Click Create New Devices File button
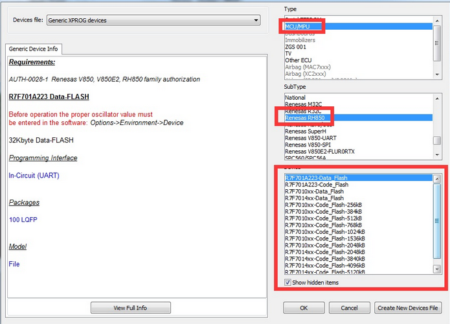The image size is (450, 324). point(408,308)
